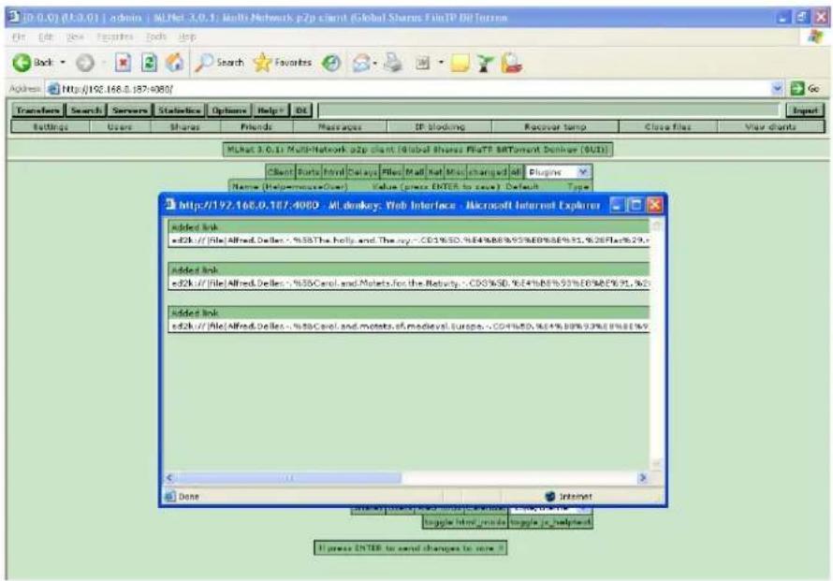Image resolution: width=833 pixels, height=581 pixels.
Task: Click the page icon in popup status bar
Action: 170,497
